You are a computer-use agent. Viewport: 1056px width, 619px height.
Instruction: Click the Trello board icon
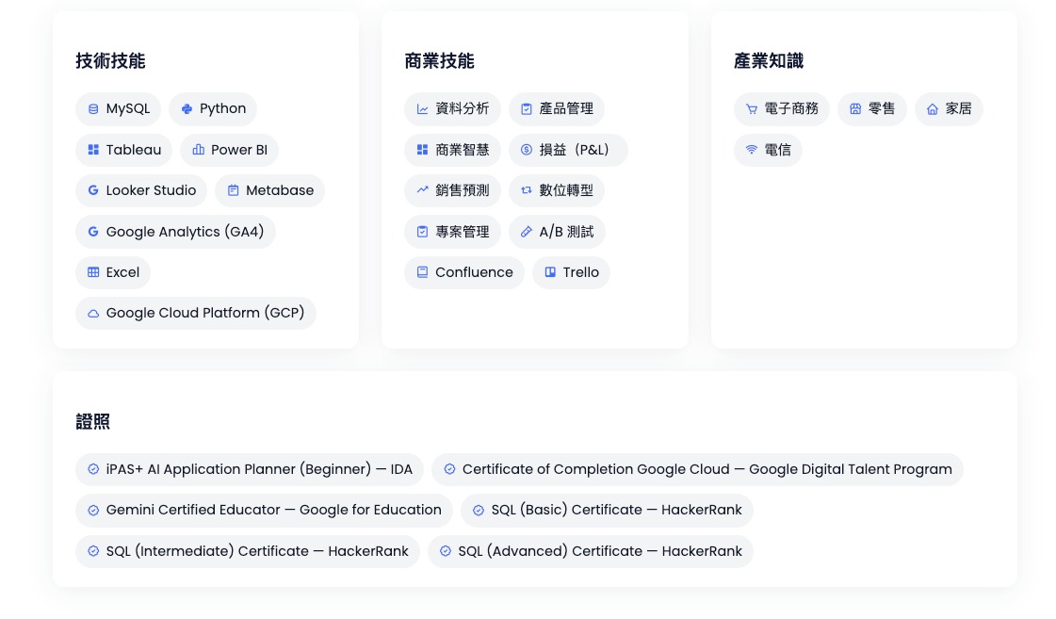click(550, 272)
